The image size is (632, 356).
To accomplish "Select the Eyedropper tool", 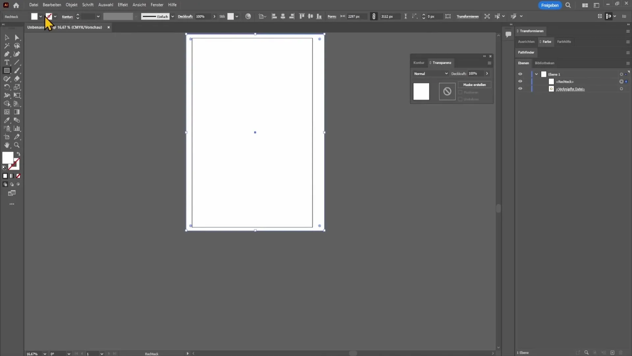I will click(x=7, y=120).
